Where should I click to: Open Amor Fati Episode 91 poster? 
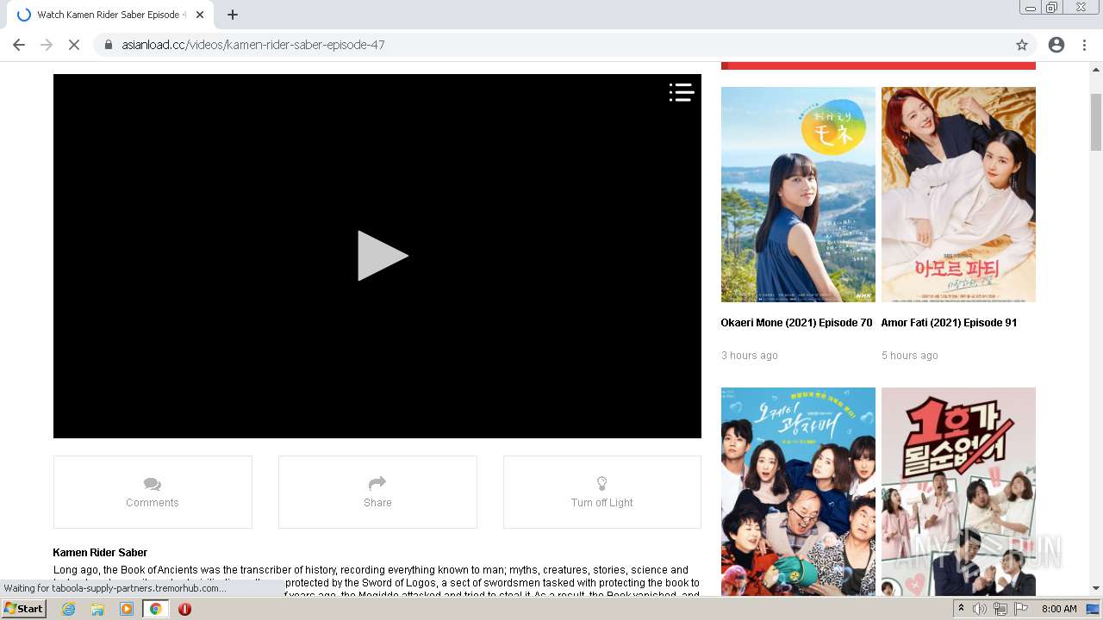pos(958,195)
